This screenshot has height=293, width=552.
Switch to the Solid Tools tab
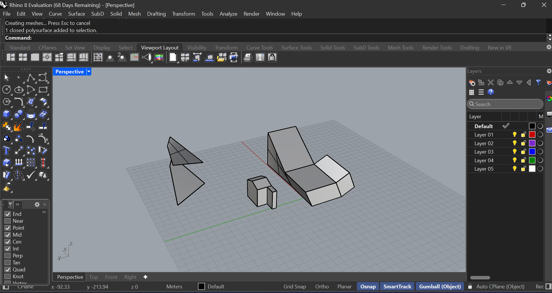[x=332, y=48]
